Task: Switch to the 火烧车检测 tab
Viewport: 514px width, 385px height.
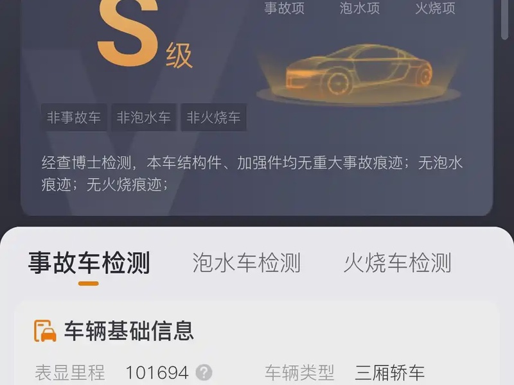Action: click(397, 263)
